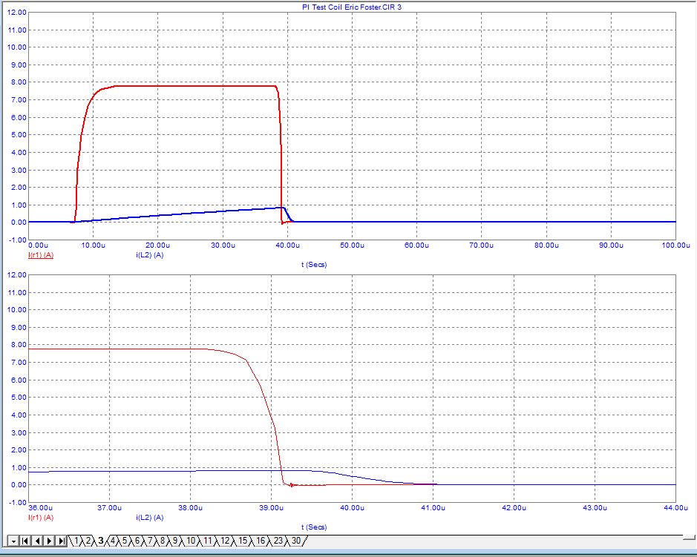Select I(r1) (A) label in lower plot
The image size is (697, 557).
pyautogui.click(x=41, y=518)
